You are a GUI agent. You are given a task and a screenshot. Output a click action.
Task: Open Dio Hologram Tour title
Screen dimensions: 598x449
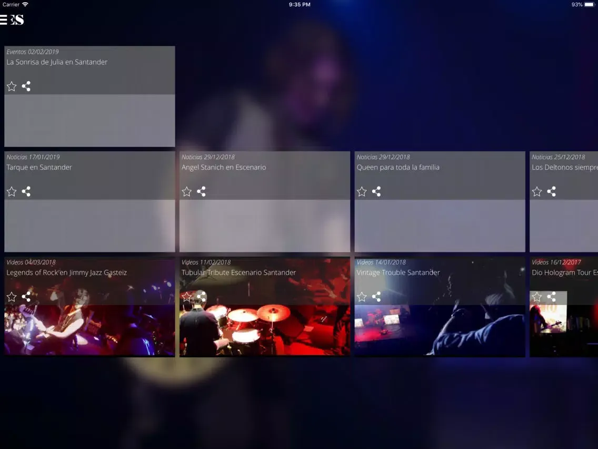564,272
